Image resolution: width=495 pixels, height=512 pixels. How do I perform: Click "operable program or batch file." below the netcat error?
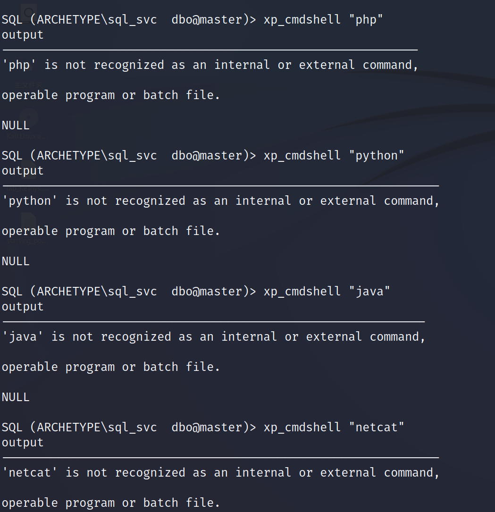pyautogui.click(x=111, y=503)
